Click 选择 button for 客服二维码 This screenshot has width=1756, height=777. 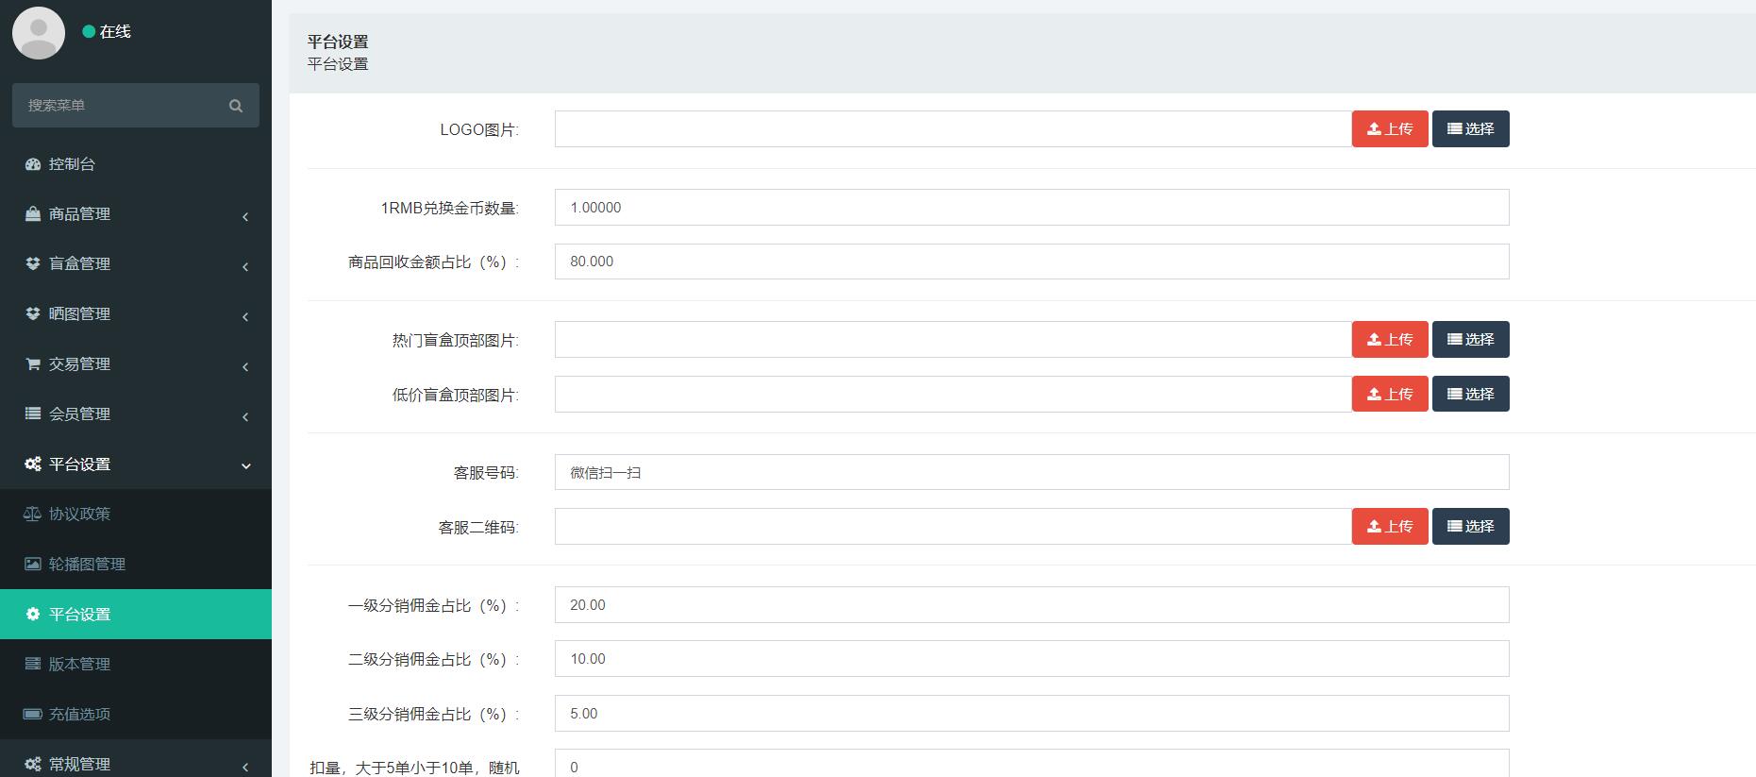(1470, 527)
